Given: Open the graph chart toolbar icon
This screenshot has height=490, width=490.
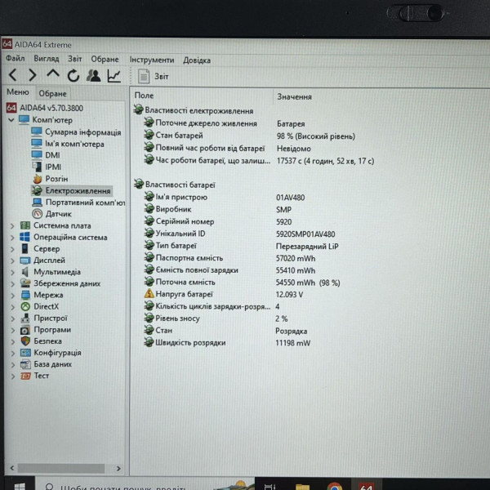Looking at the screenshot, I should pyautogui.click(x=114, y=76).
